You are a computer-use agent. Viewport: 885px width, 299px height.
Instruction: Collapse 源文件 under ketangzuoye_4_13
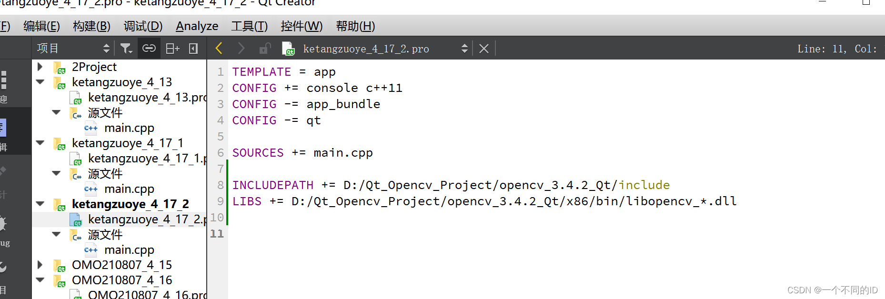[x=56, y=112]
